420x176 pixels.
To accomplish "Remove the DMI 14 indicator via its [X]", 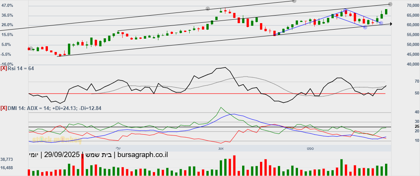I will coord(4,108).
